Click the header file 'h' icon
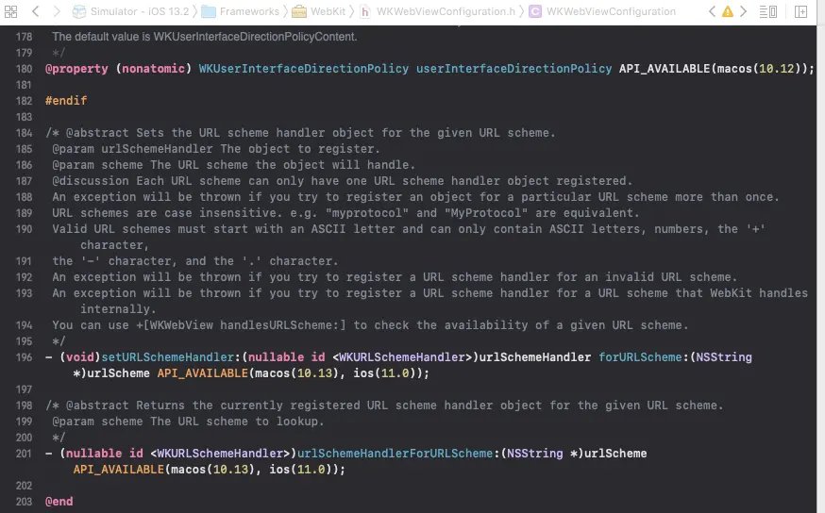The image size is (825, 513). [364, 11]
